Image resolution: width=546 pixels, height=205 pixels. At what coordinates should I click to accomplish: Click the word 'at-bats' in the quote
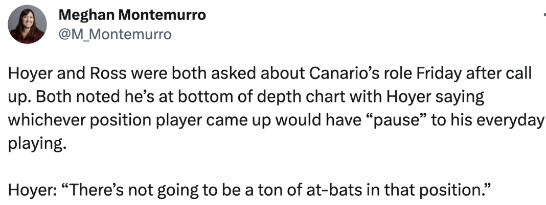pyautogui.click(x=343, y=190)
